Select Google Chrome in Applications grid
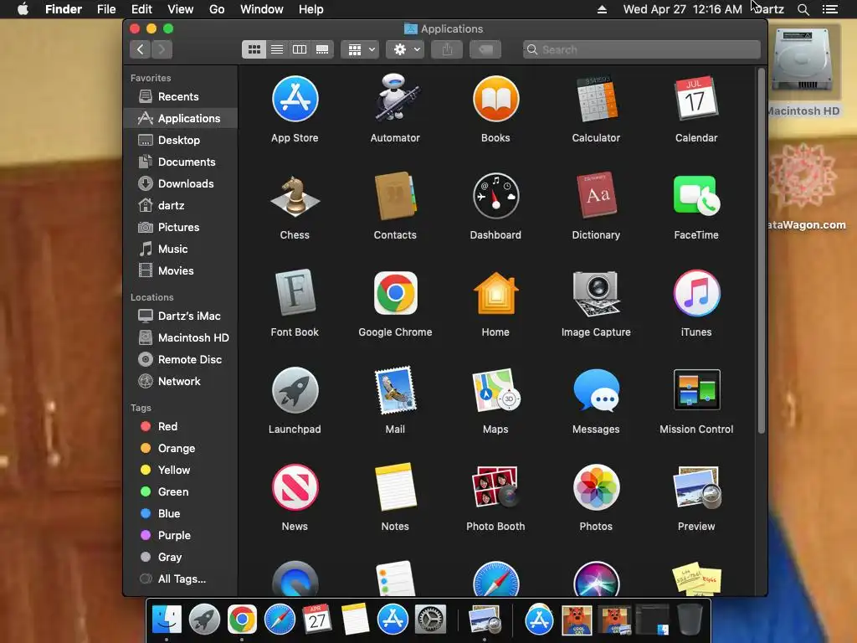This screenshot has width=857, height=643. coord(395,293)
